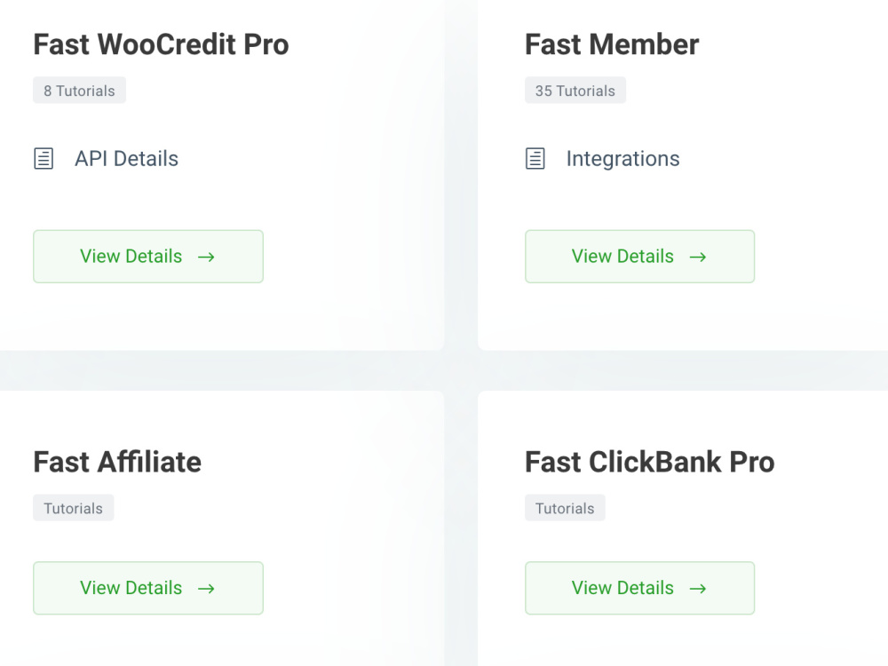Screen dimensions: 888x666
Task: Open the Integrations link
Action: tap(623, 159)
